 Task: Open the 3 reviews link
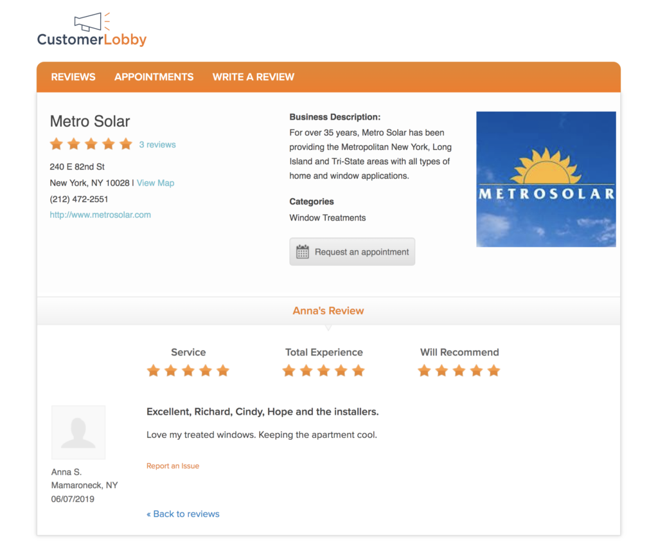pos(157,144)
